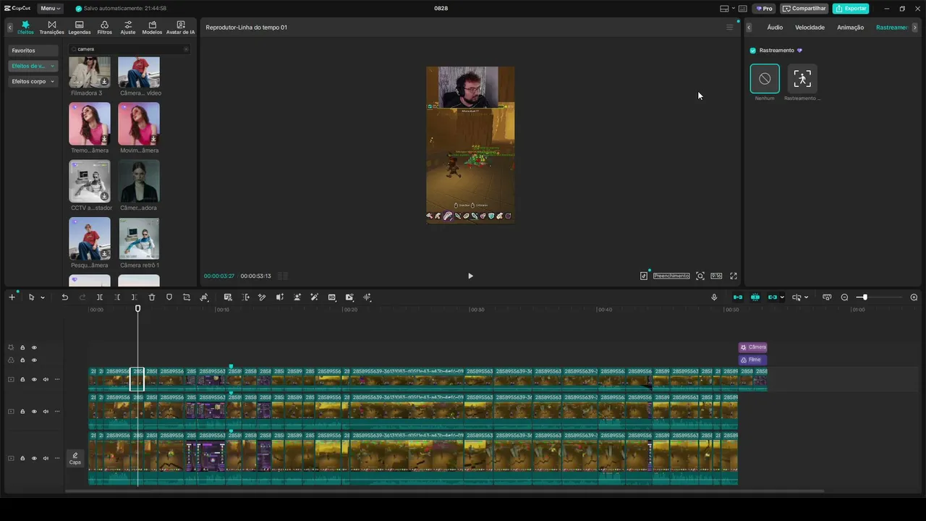Viewport: 926px width, 521px height.
Task: Select Nenhum tracking option
Action: tap(765, 79)
